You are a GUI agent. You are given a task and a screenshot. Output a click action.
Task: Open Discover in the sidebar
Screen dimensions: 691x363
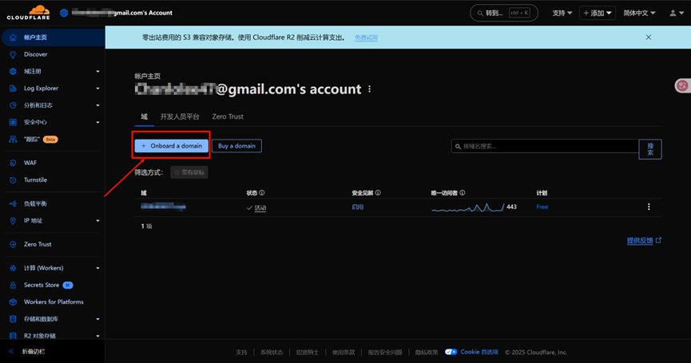(x=36, y=54)
